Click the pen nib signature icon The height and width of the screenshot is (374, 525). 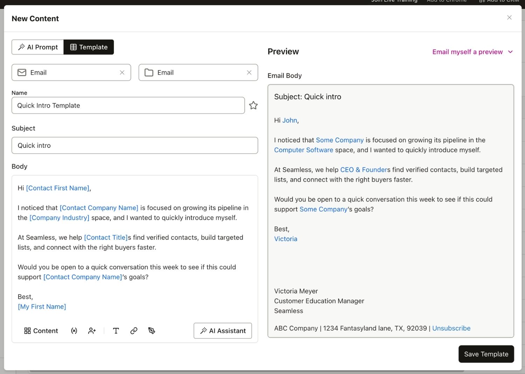coord(152,331)
